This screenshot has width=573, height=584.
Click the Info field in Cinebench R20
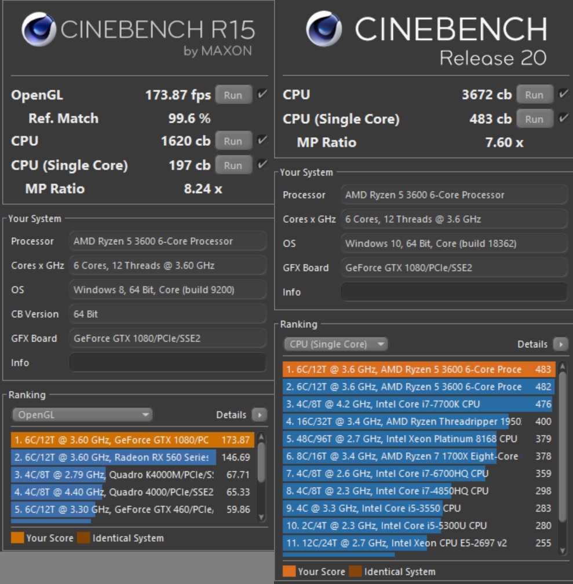pyautogui.click(x=454, y=292)
